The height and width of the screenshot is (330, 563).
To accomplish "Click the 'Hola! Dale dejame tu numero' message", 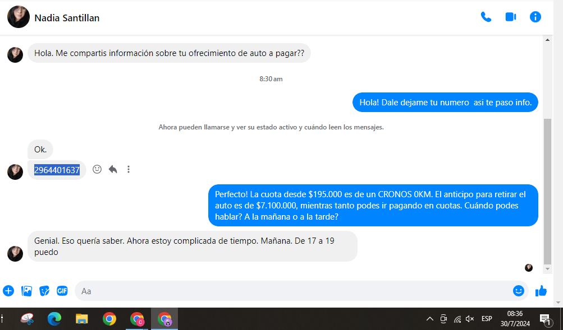I will [x=445, y=103].
